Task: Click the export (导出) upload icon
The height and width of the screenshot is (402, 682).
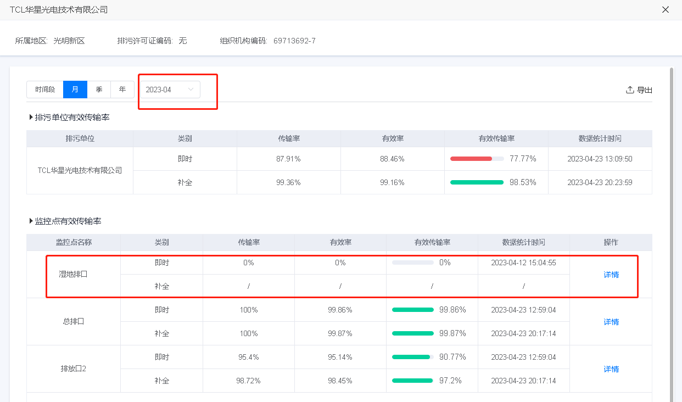Action: pos(630,90)
